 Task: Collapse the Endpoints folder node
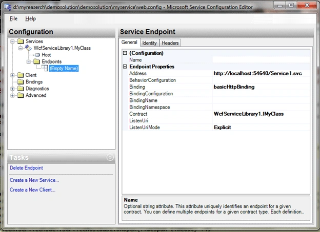pos(29,61)
